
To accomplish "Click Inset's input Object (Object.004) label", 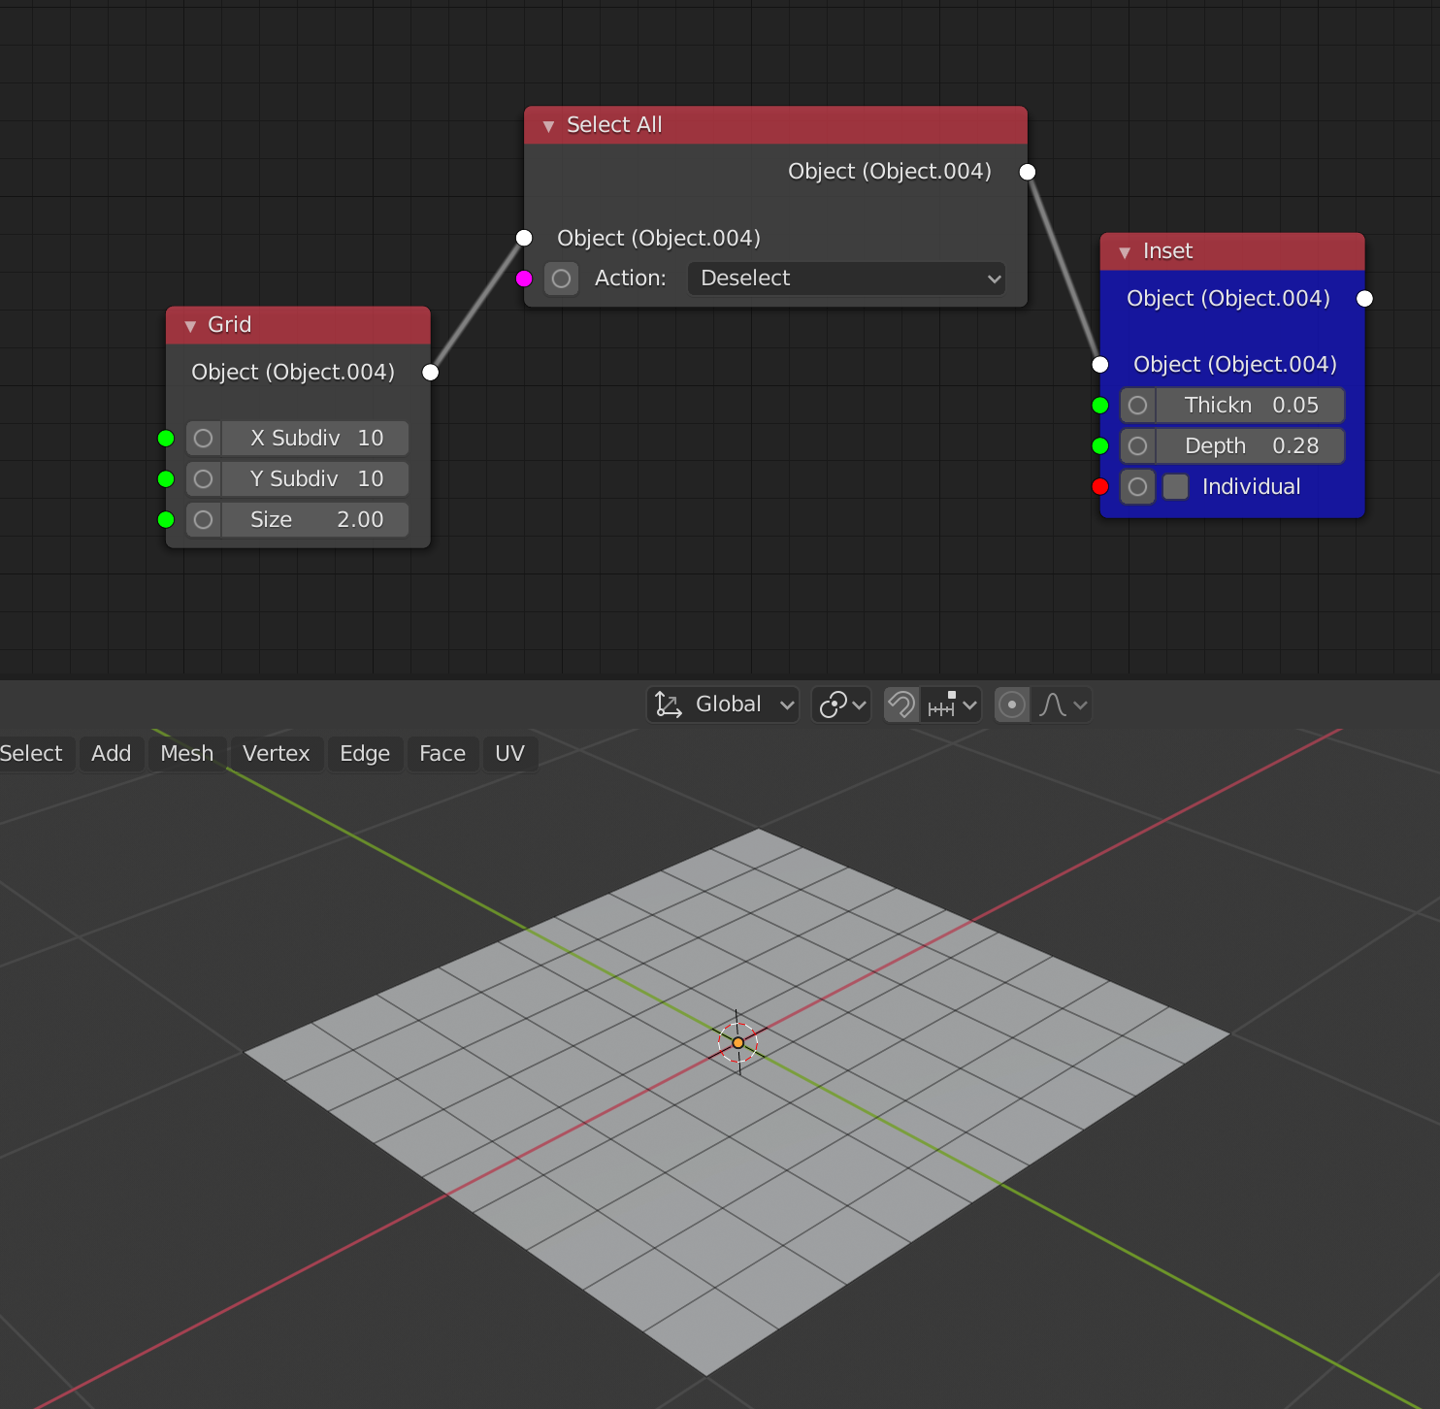I will point(1235,365).
